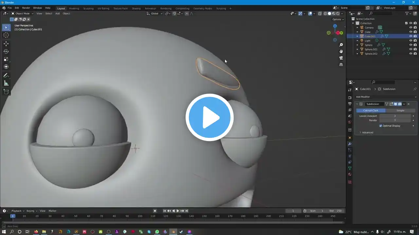Hide the Camera object in viewport

click(410, 27)
